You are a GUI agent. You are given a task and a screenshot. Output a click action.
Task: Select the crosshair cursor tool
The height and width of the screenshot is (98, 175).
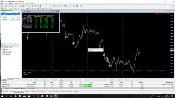tap(5, 8)
